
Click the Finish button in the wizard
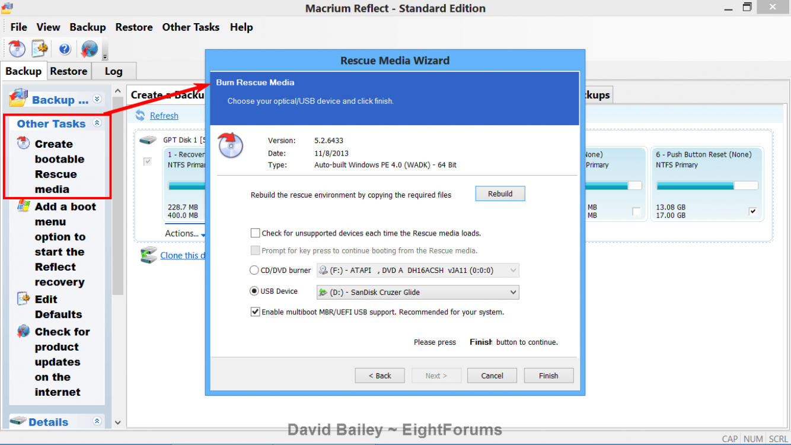tap(548, 376)
